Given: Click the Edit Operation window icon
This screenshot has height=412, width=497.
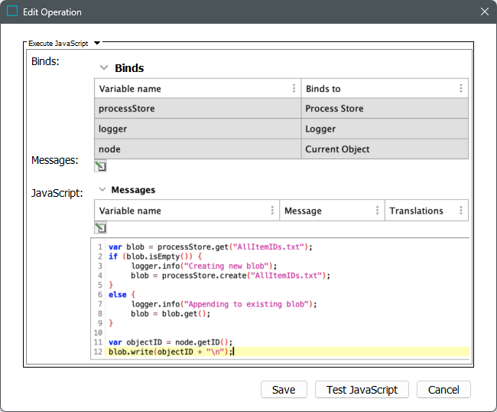Looking at the screenshot, I should click(12, 11).
